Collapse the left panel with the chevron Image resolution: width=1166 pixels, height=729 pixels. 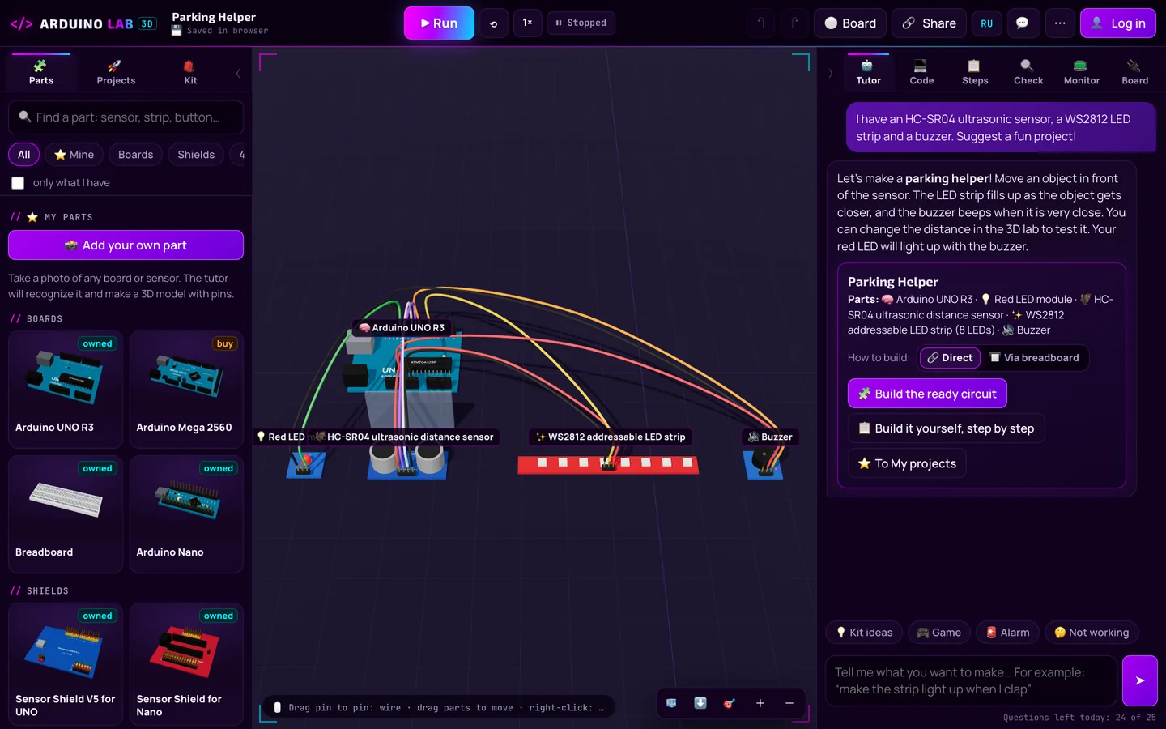pos(238,73)
